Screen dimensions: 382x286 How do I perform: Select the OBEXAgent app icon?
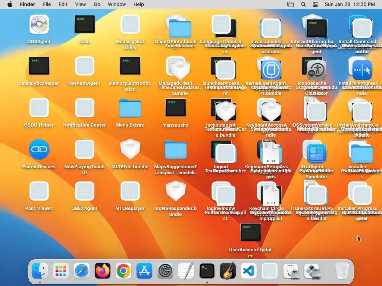(85, 191)
